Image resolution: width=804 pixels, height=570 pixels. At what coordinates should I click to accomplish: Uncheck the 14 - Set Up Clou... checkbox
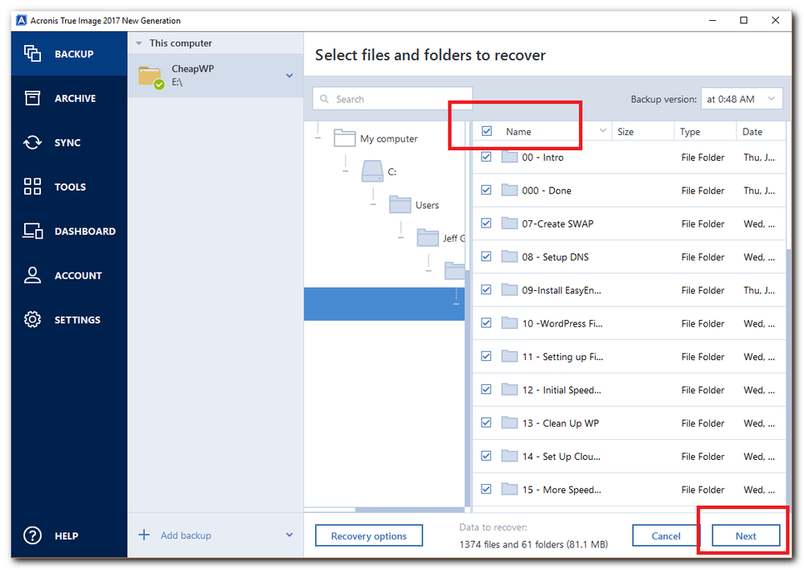pos(486,456)
